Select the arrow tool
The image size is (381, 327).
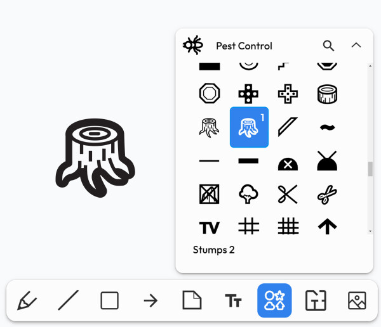150,300
